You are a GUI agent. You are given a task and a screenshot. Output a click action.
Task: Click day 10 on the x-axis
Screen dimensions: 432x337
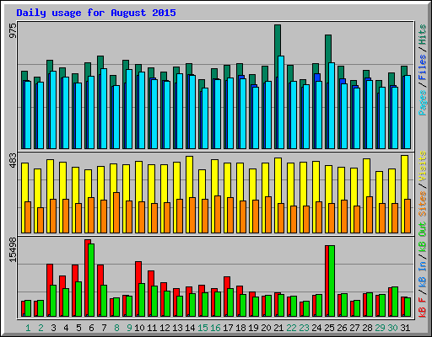coord(139,328)
